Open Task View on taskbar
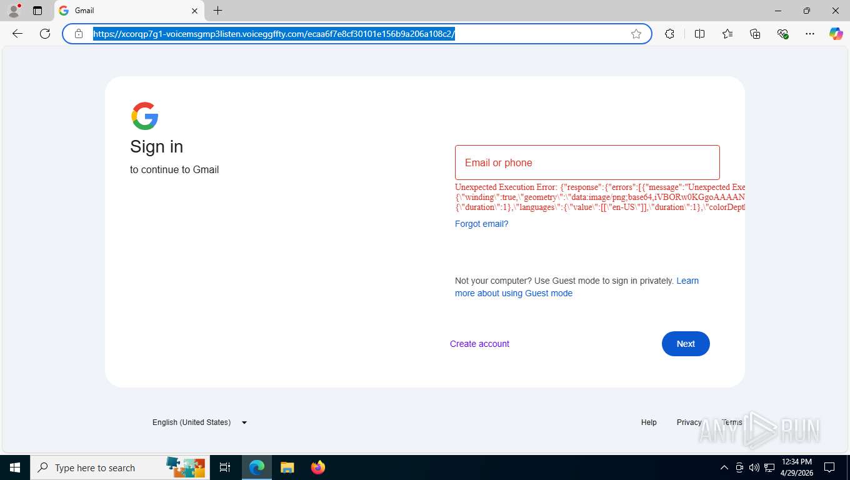Image resolution: width=850 pixels, height=480 pixels. click(225, 467)
